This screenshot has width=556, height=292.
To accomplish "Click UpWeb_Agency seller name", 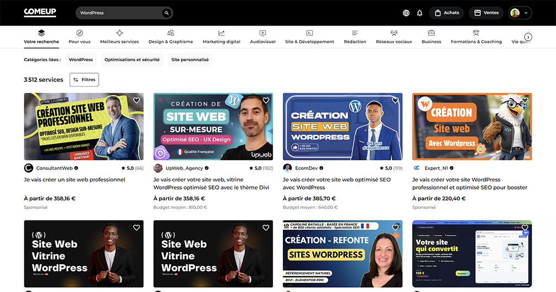I will 185,168.
